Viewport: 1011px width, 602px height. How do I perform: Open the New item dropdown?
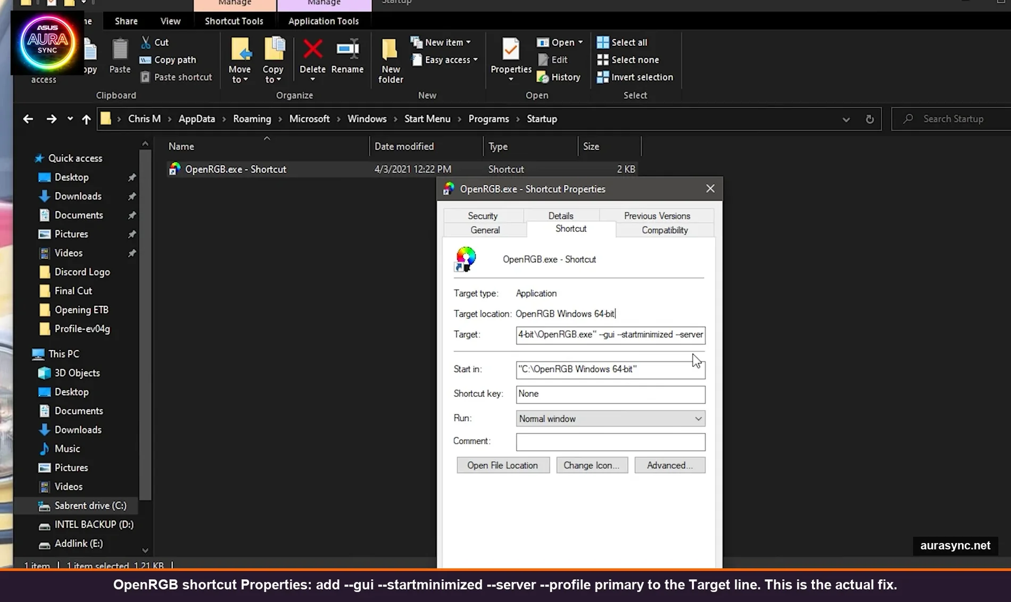coord(442,42)
